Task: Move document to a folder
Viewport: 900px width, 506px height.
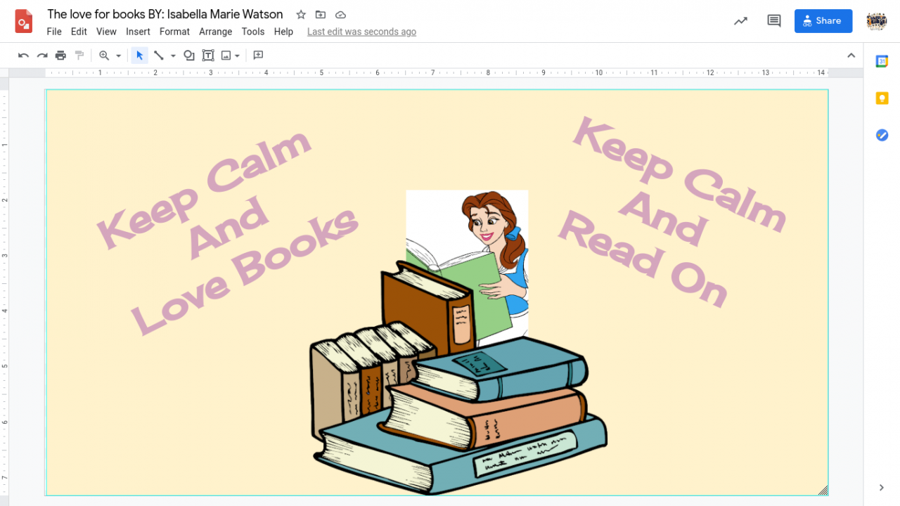Action: coord(321,15)
